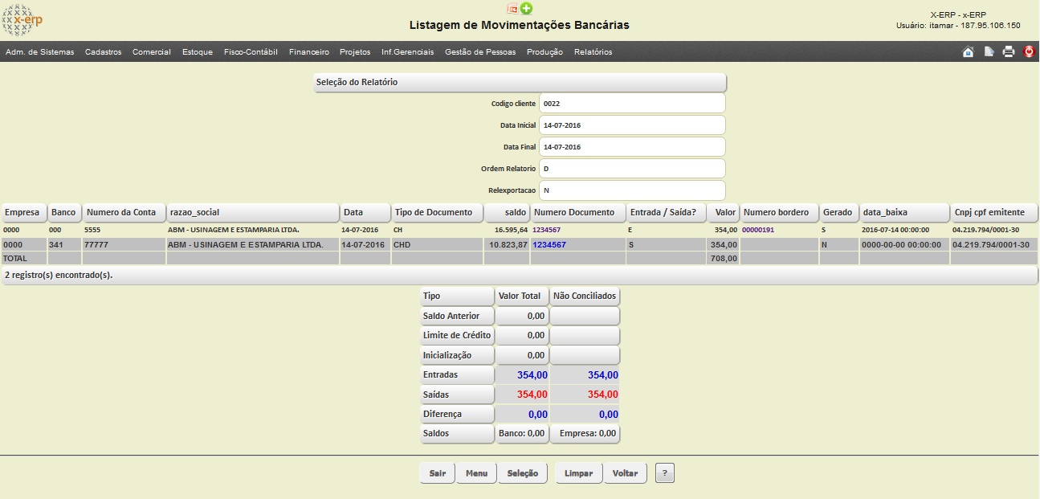This screenshot has width=1040, height=499.
Task: Click the Empresa: 0,00 saldo cell
Action: tap(585, 434)
